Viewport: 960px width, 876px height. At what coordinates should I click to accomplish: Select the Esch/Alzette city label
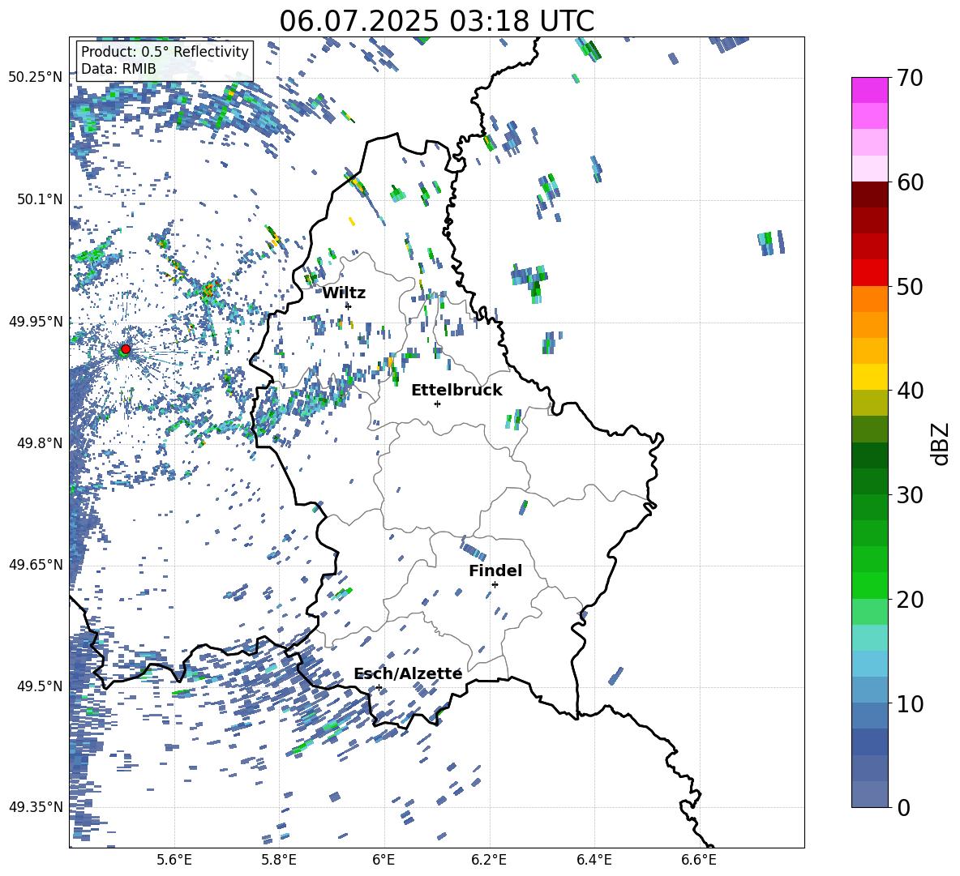408,673
